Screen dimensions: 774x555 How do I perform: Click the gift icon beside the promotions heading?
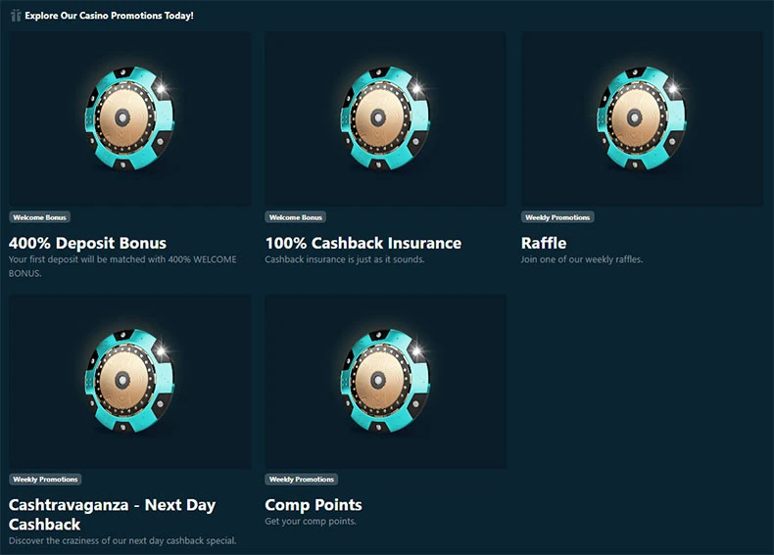tap(16, 16)
